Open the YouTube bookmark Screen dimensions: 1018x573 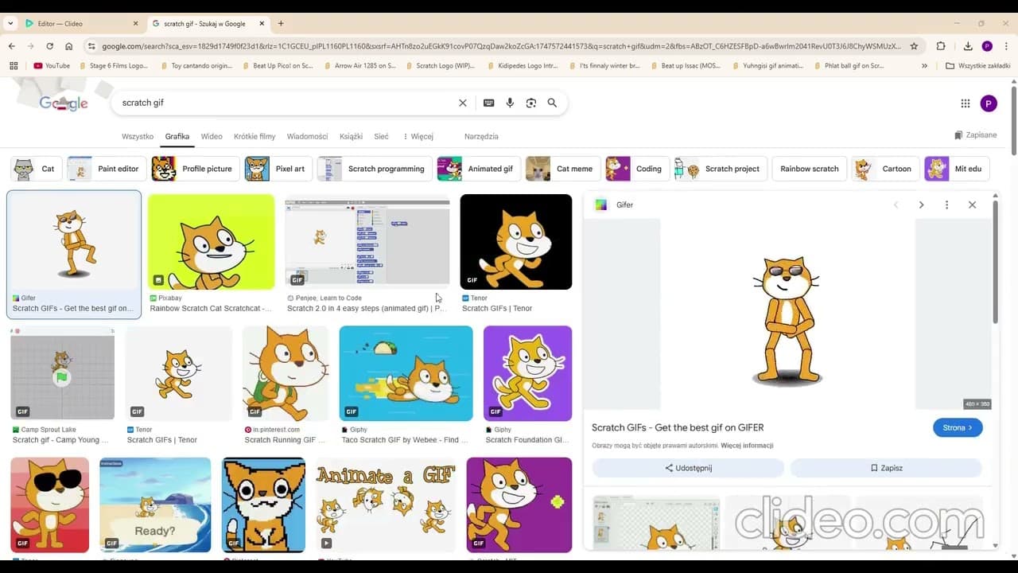click(52, 66)
